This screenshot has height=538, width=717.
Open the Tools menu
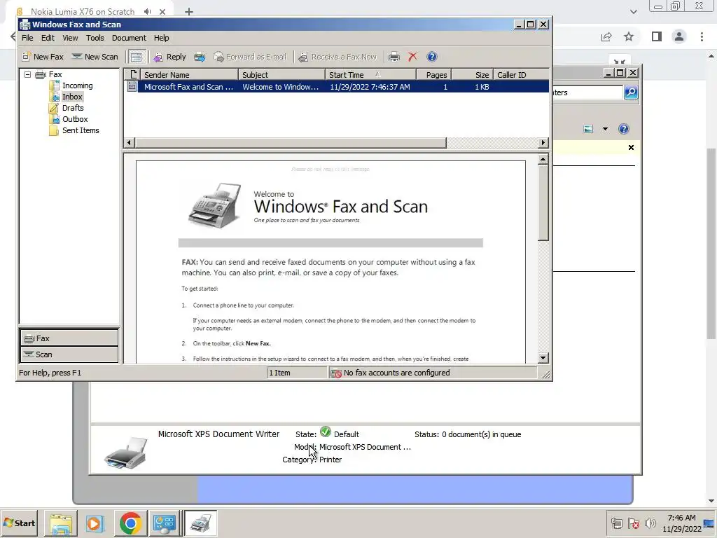click(95, 38)
